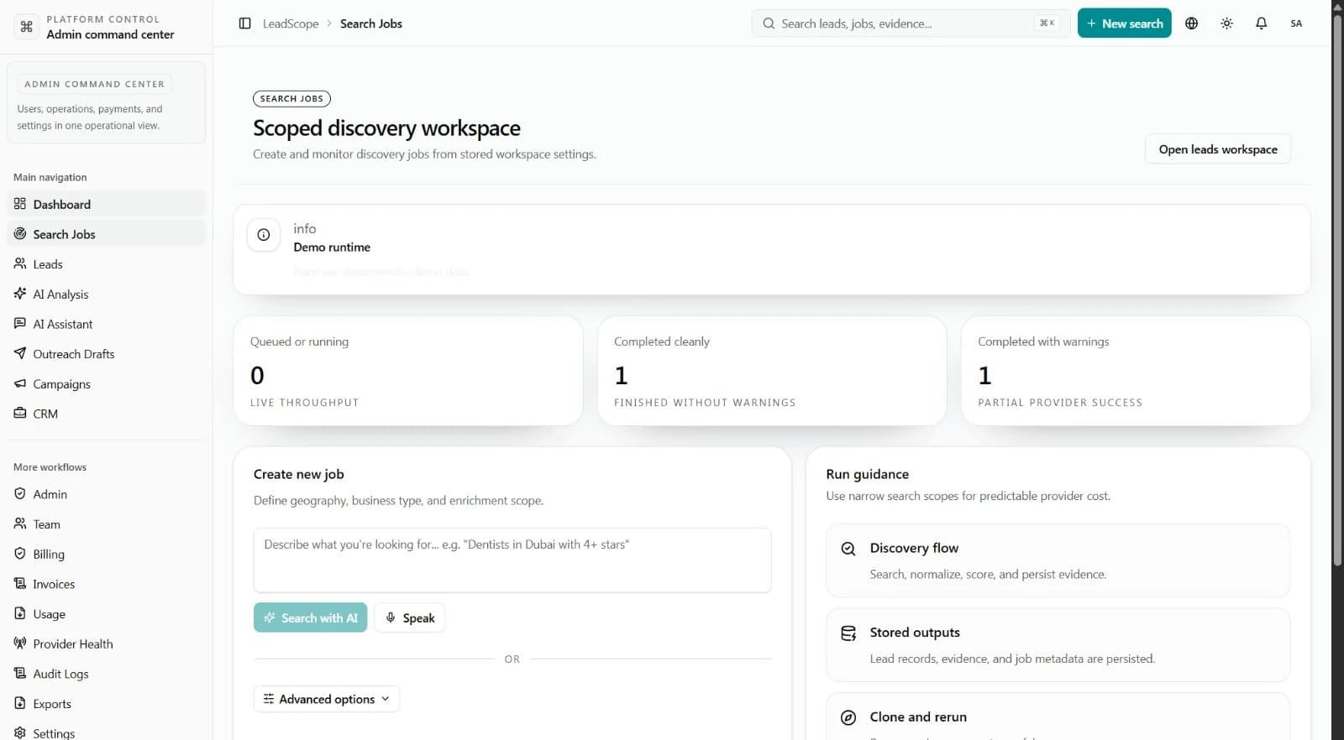Click the globe language icon
The height and width of the screenshot is (740, 1344).
1191,23
